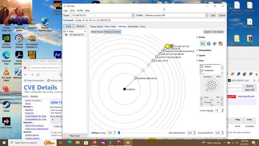Screen dimensions: 259x146
Task: Toggle the Fisheye button
Action: (x=108, y=32)
